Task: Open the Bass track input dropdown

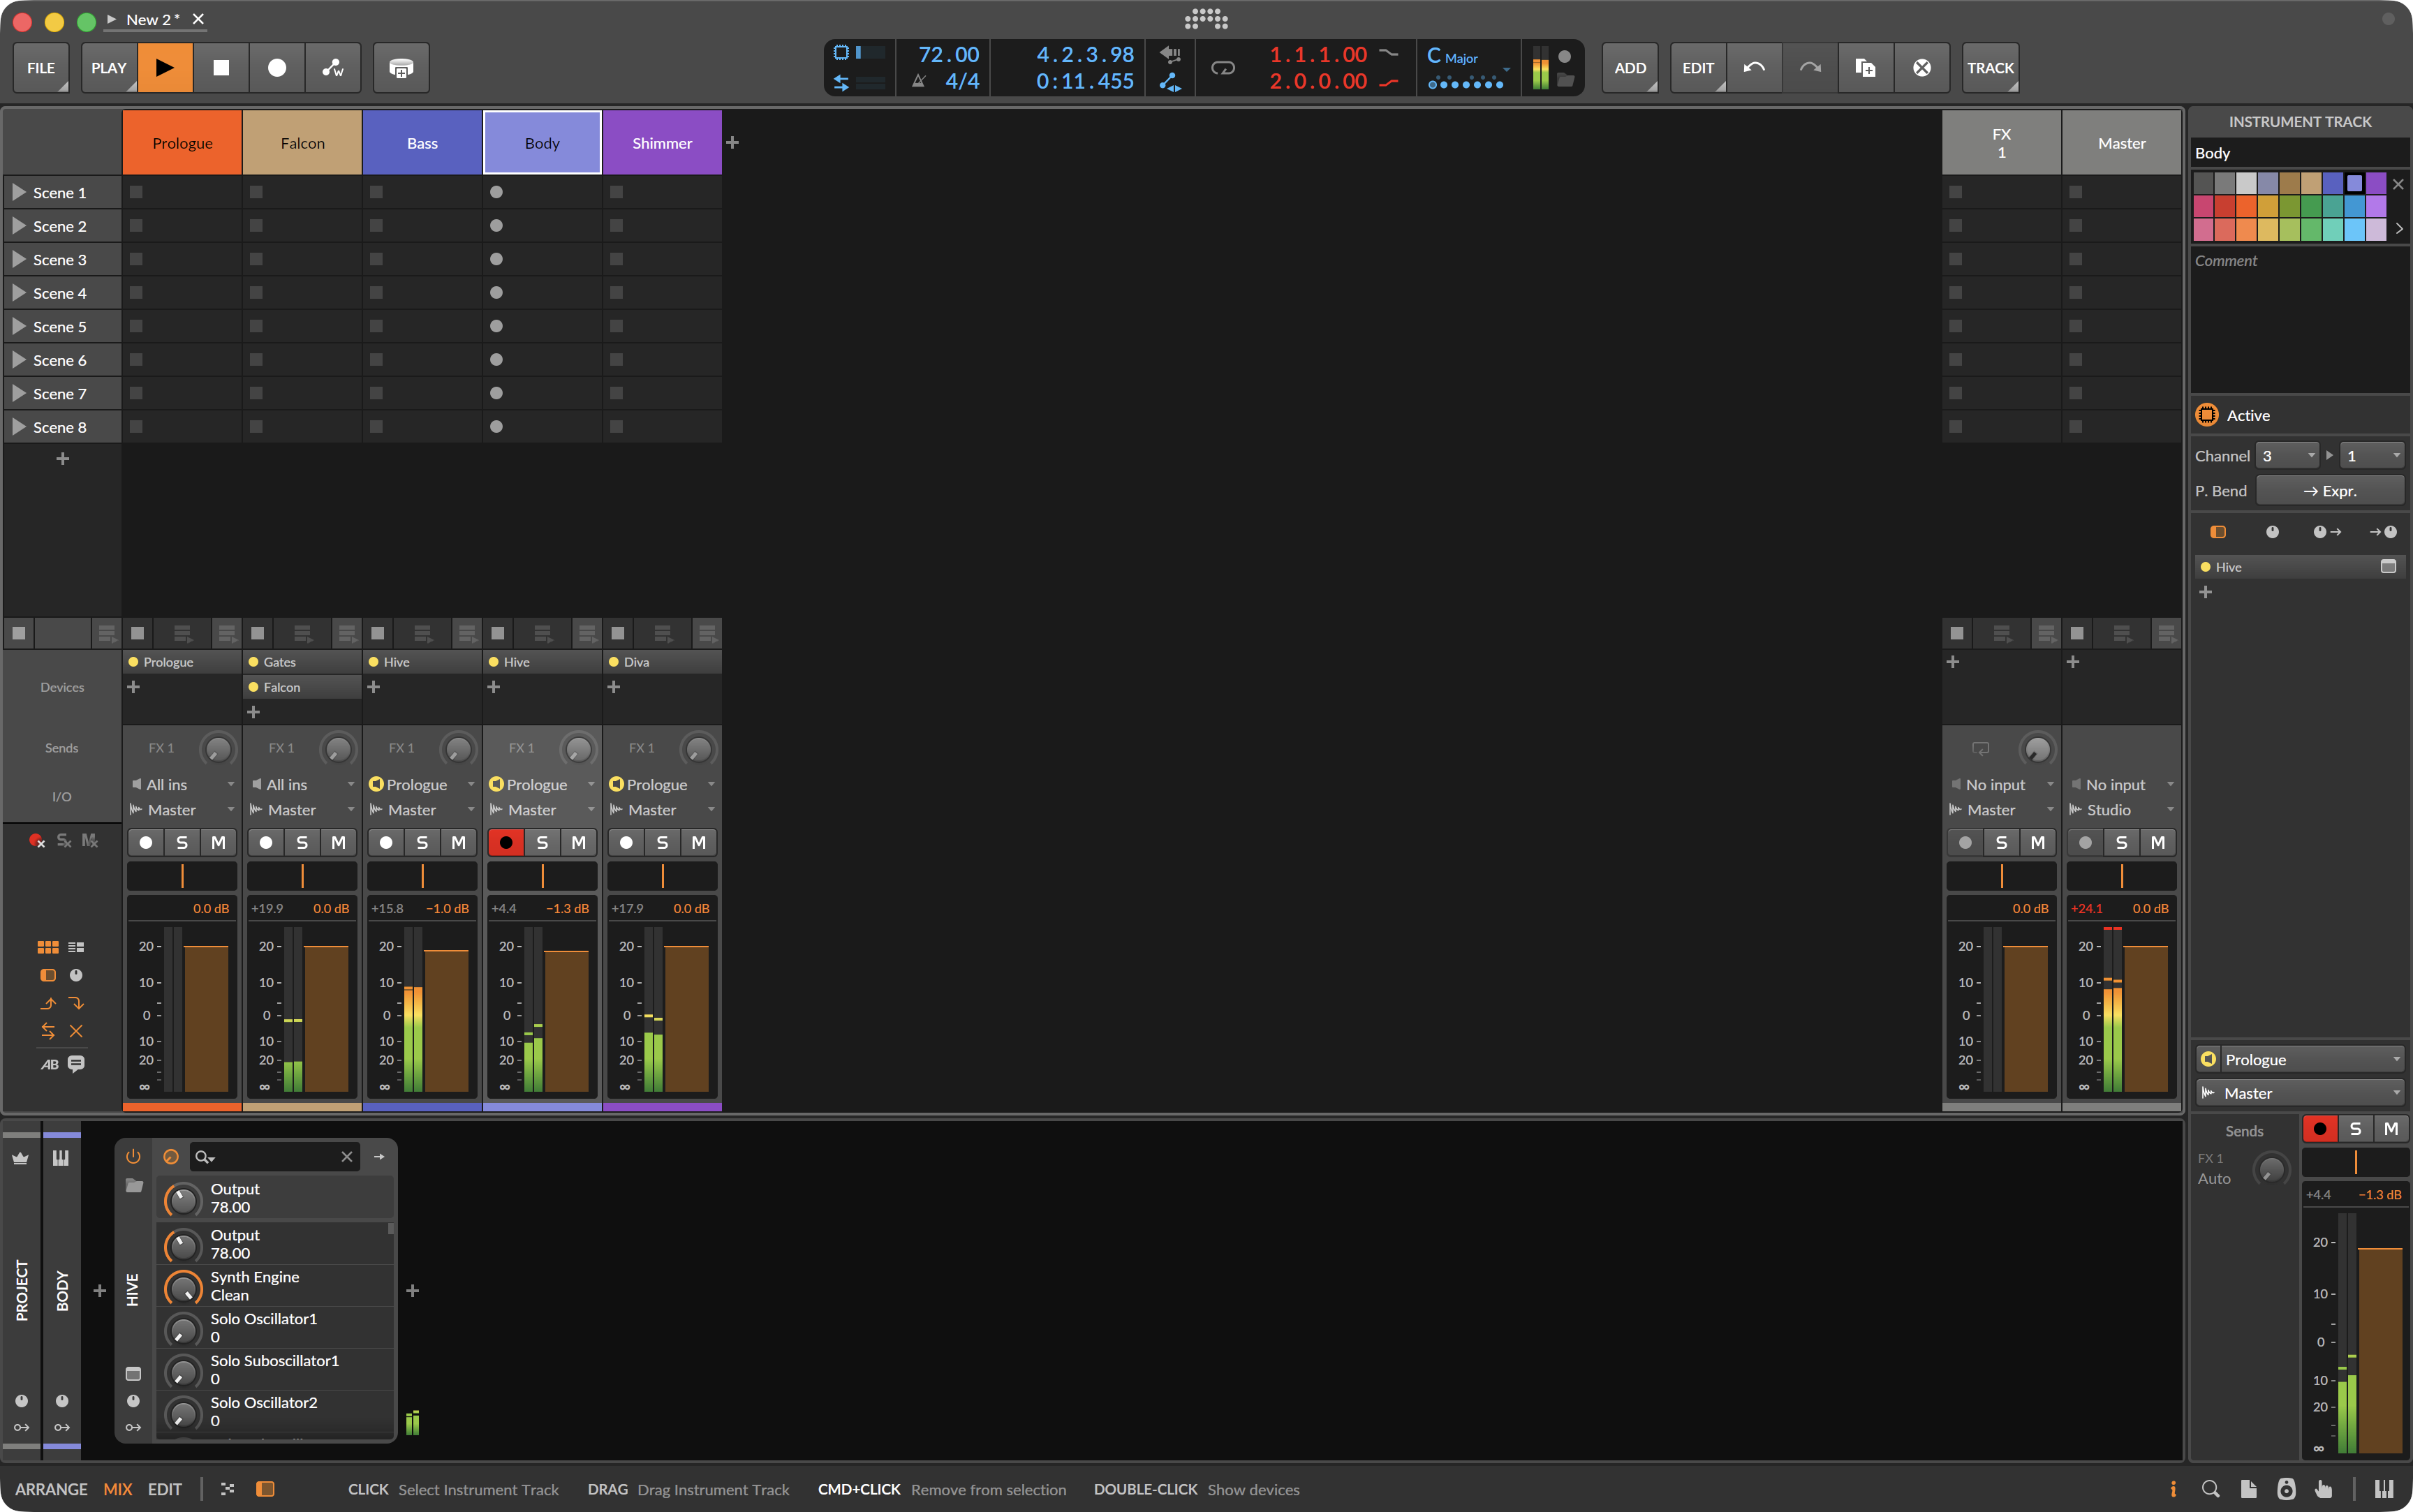Action: (422, 785)
